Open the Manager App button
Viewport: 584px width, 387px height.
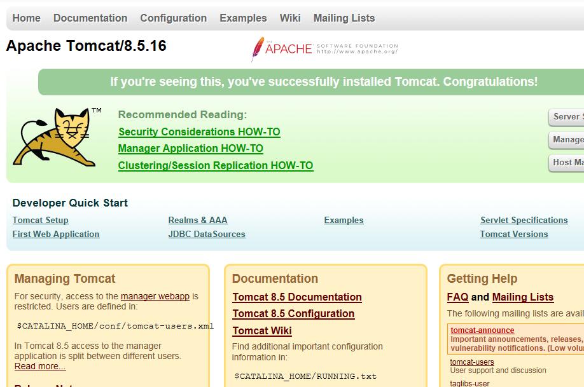click(566, 140)
